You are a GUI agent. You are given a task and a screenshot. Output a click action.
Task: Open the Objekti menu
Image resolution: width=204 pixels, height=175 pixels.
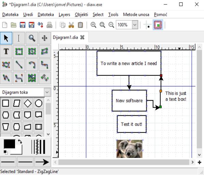click(81, 14)
